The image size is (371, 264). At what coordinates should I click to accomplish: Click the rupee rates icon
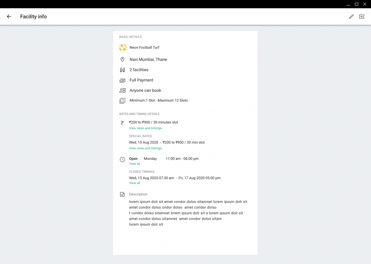(122, 123)
